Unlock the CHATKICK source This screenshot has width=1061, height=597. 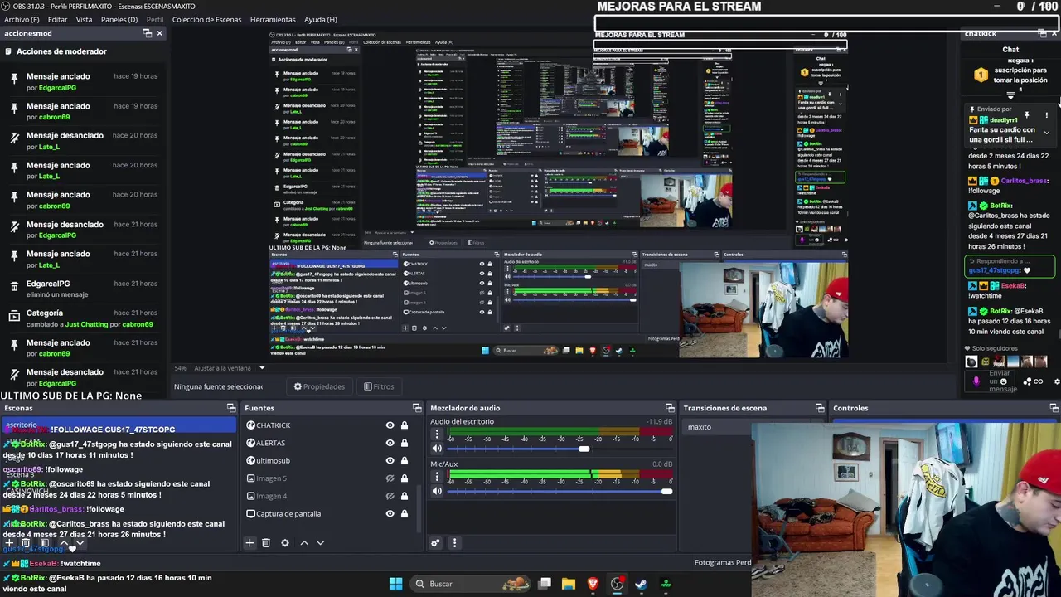pos(405,425)
